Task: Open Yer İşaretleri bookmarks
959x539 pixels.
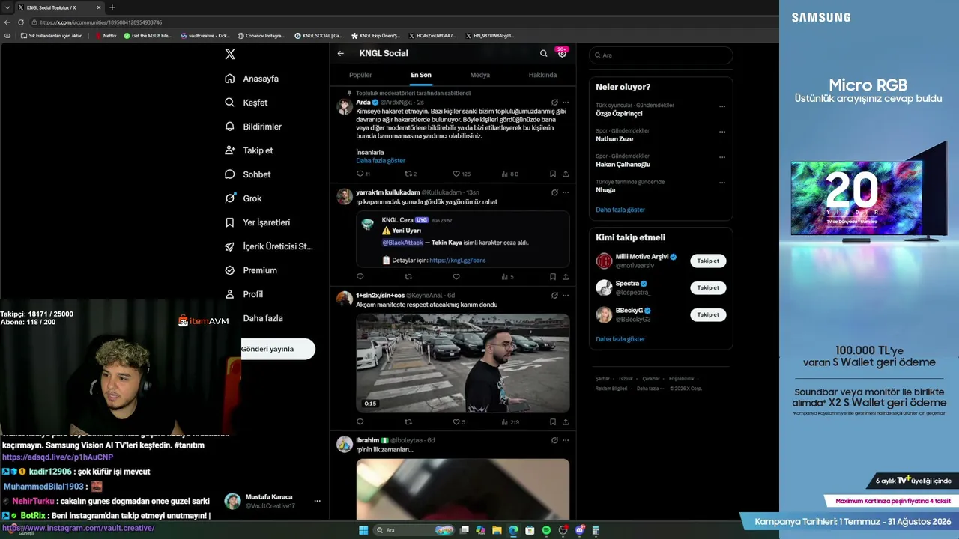Action: coord(257,222)
